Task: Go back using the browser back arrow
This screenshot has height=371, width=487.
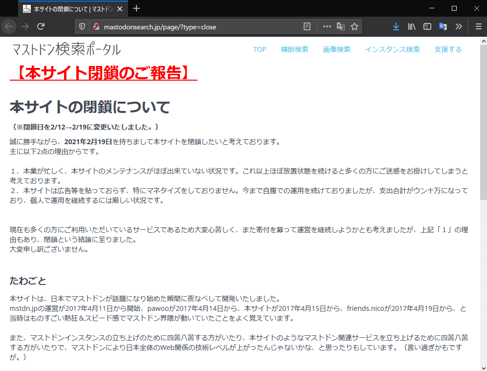Action: tap(9, 27)
